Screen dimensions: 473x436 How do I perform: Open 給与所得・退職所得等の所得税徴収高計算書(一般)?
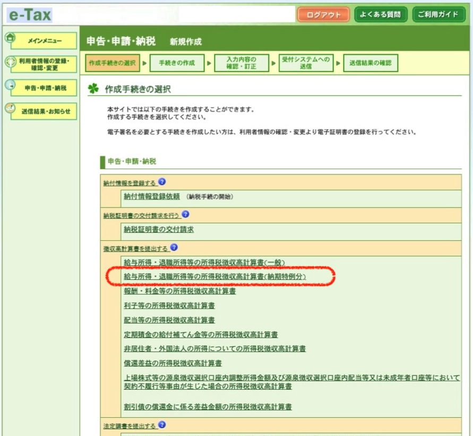point(204,262)
